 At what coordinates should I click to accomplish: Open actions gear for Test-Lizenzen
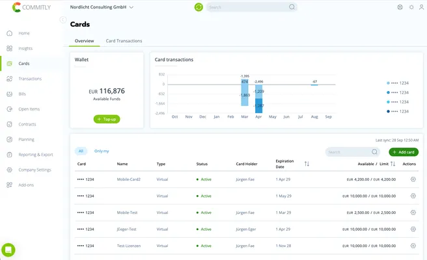[413, 246]
